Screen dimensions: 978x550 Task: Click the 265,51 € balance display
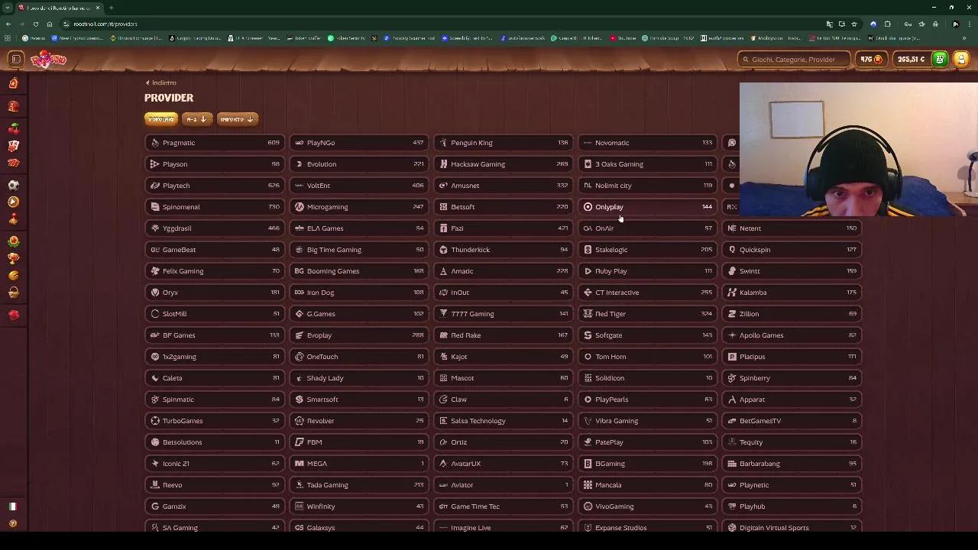tap(912, 60)
